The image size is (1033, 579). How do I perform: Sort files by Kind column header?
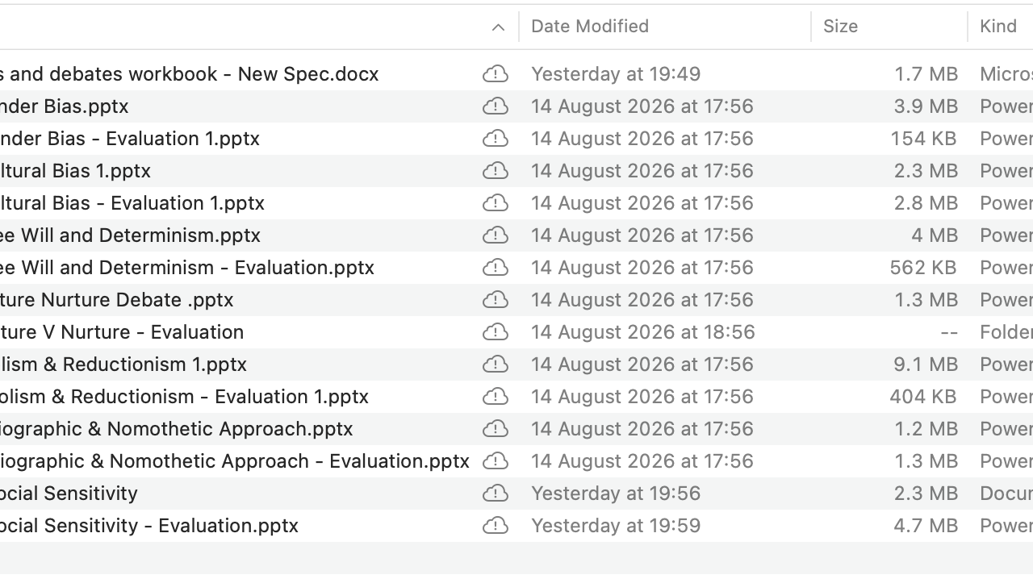998,27
